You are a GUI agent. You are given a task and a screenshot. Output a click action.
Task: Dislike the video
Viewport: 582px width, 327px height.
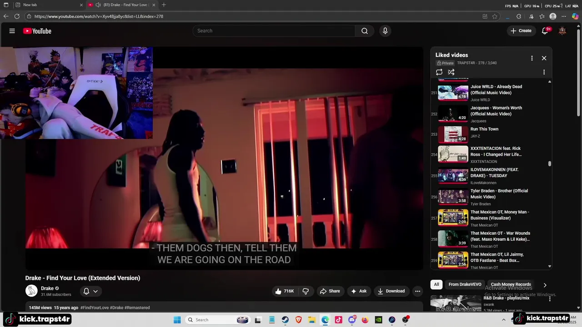[x=306, y=291]
